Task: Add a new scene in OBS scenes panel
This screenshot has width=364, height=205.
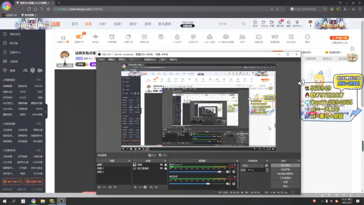Action: 99,187
